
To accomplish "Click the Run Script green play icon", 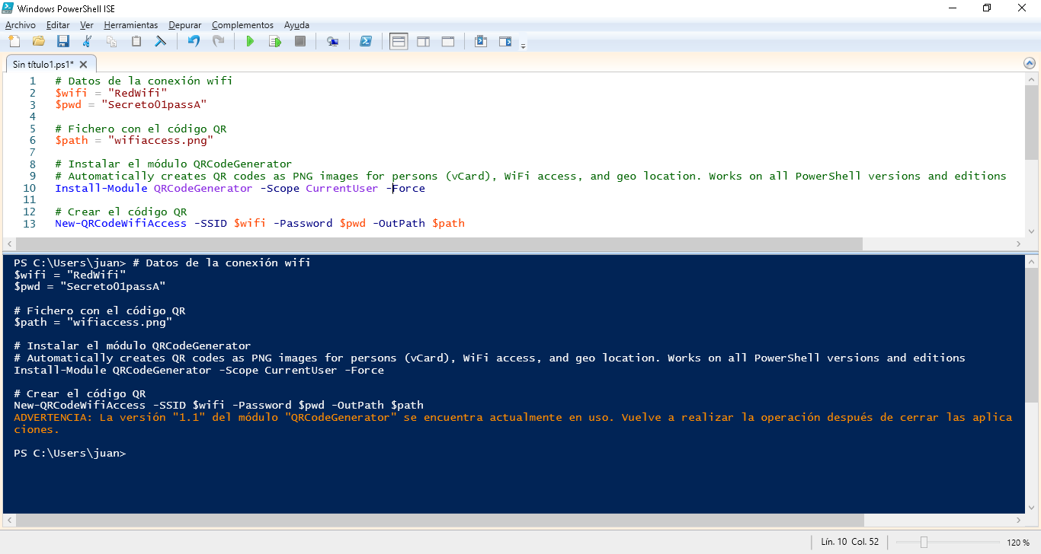I will 249,42.
